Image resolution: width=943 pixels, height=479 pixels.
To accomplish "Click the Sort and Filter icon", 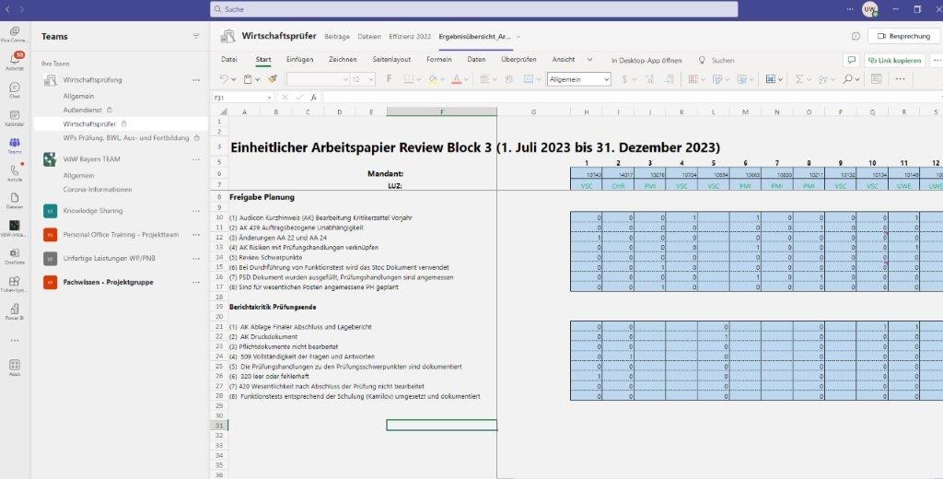I will click(x=823, y=79).
